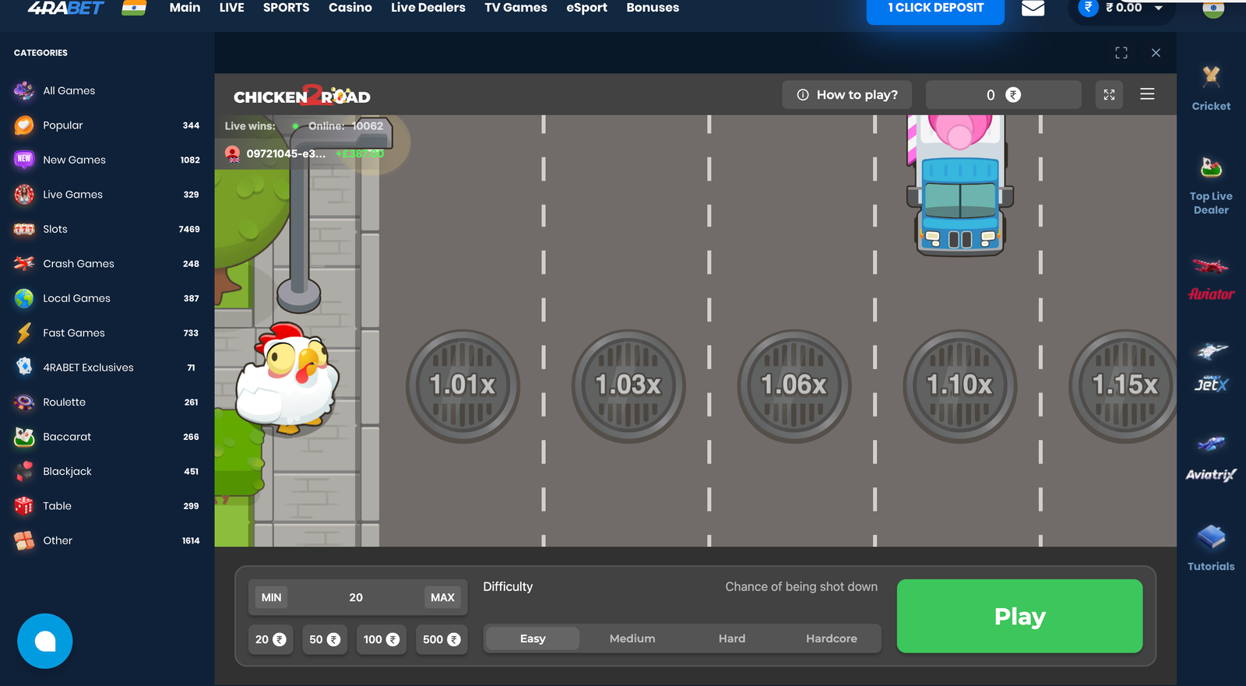
Task: Click the 4RABET logo
Action: point(65,8)
